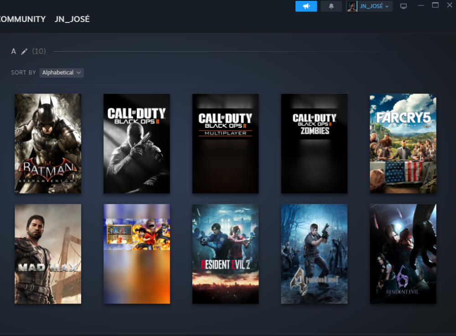Click the Big Picture mode monitor icon
The height and width of the screenshot is (336, 456).
coord(403,6)
